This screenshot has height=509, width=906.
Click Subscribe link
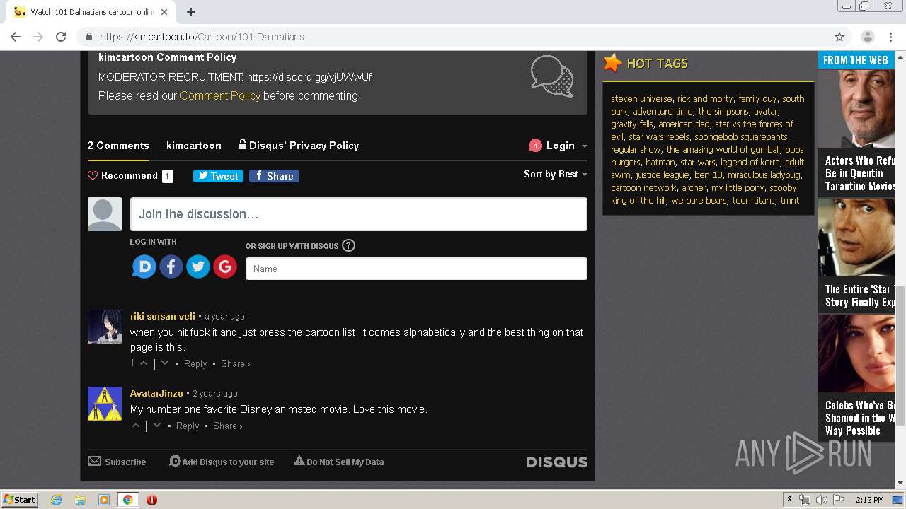(x=117, y=462)
